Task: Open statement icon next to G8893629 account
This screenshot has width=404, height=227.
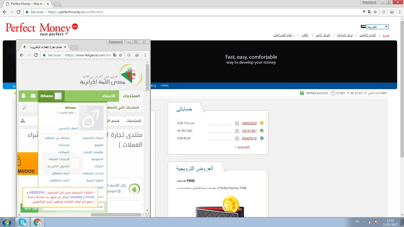Action: [237, 123]
